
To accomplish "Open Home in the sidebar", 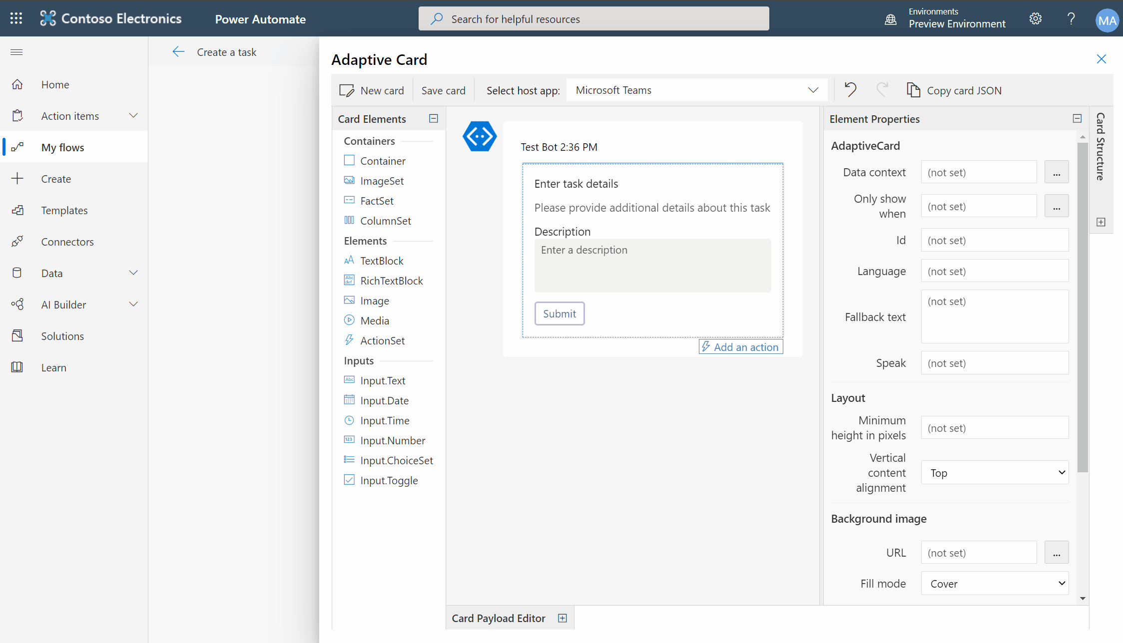I will (x=74, y=84).
